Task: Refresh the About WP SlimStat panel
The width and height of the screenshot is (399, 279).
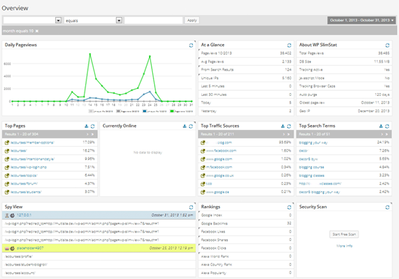Action: (387, 45)
